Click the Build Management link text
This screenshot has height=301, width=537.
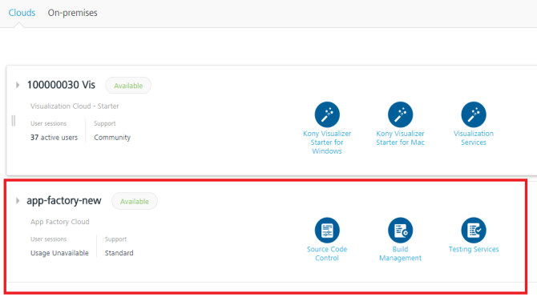click(x=401, y=254)
